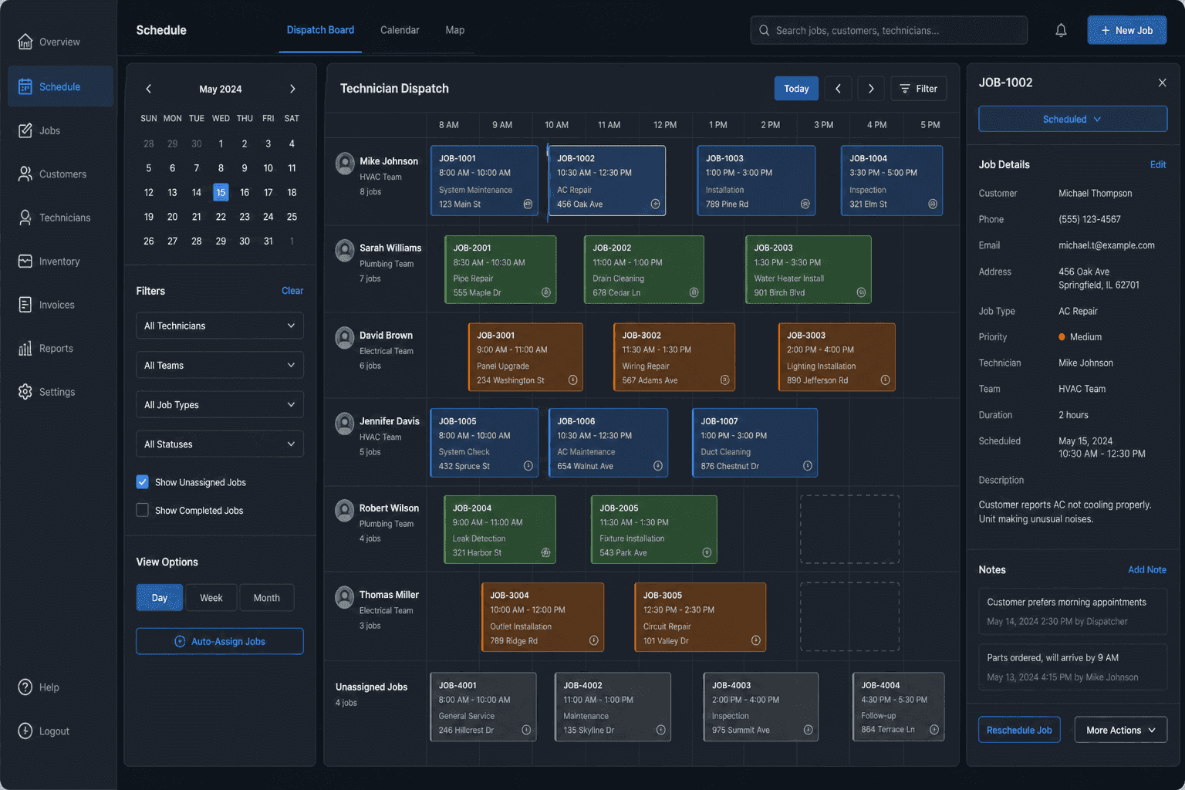
Task: Go to next month in mini calendar
Action: point(292,89)
